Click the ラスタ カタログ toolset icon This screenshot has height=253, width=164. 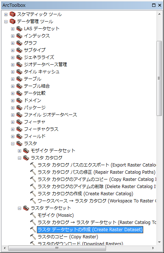[x=26, y=158]
